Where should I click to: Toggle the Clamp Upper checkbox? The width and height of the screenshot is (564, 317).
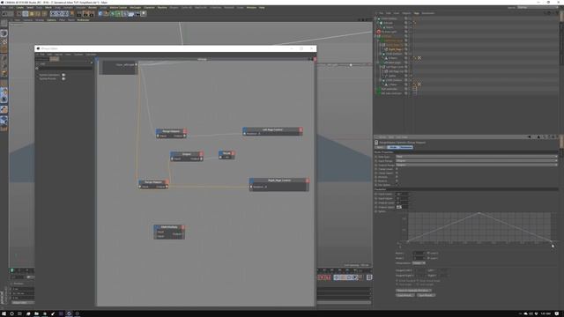[397, 173]
